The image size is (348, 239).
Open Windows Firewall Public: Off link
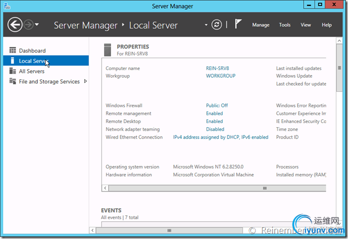(x=217, y=105)
